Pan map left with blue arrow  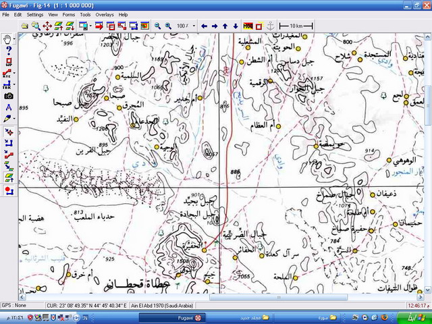point(204,26)
